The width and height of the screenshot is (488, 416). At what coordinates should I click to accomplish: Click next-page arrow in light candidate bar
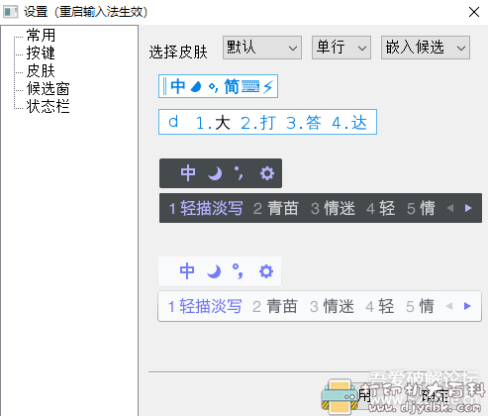coord(467,306)
